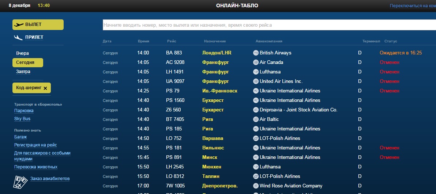
Task: Select the Вылет departures tab
Action: point(38,24)
